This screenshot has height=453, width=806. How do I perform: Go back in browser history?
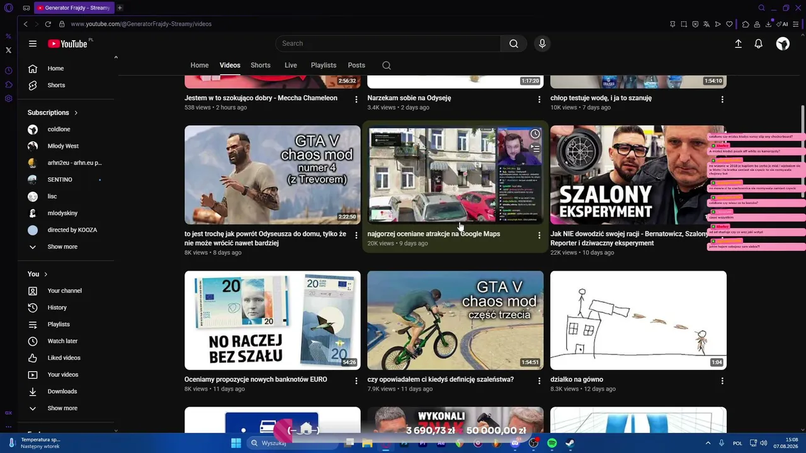pos(25,24)
